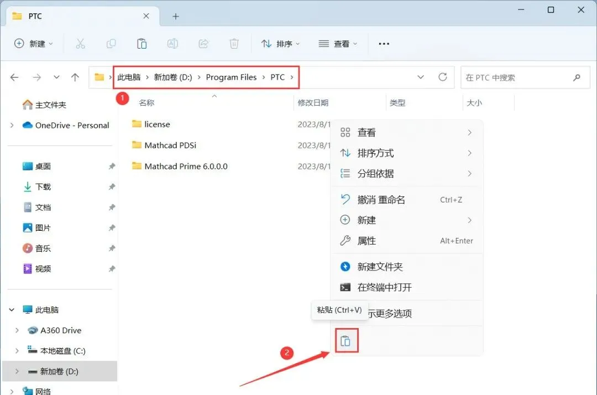The height and width of the screenshot is (395, 597).
Task: Choose 新建文件夹 in context menu
Action: click(407, 267)
